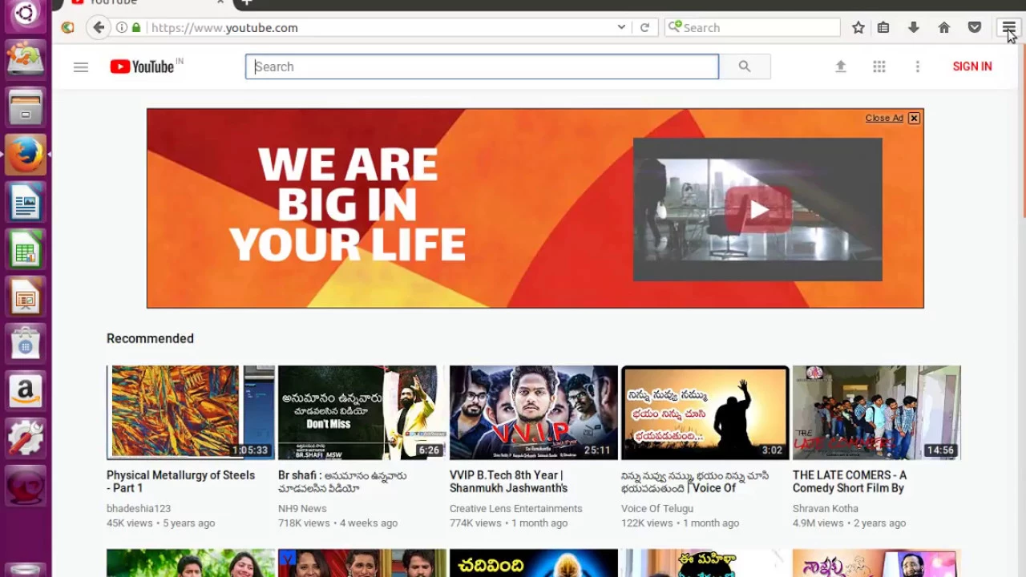Launch LibreOffice Calc from launcher
Image resolution: width=1026 pixels, height=577 pixels.
tap(26, 248)
